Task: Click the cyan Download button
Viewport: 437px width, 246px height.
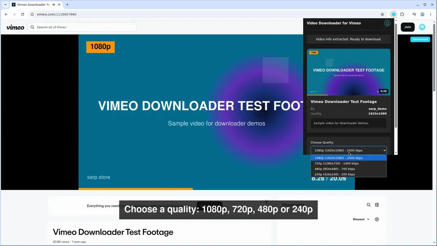Action: (x=420, y=39)
